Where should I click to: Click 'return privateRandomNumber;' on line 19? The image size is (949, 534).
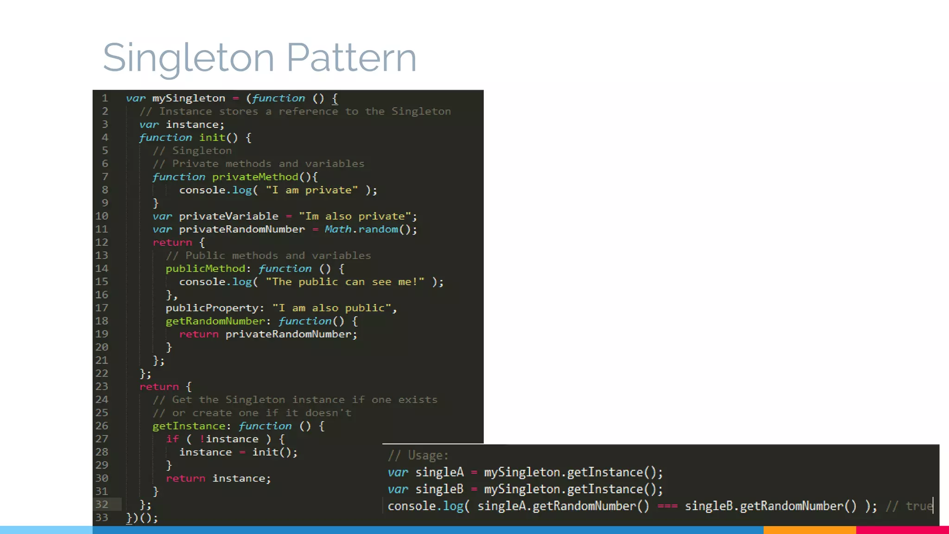pyautogui.click(x=269, y=334)
